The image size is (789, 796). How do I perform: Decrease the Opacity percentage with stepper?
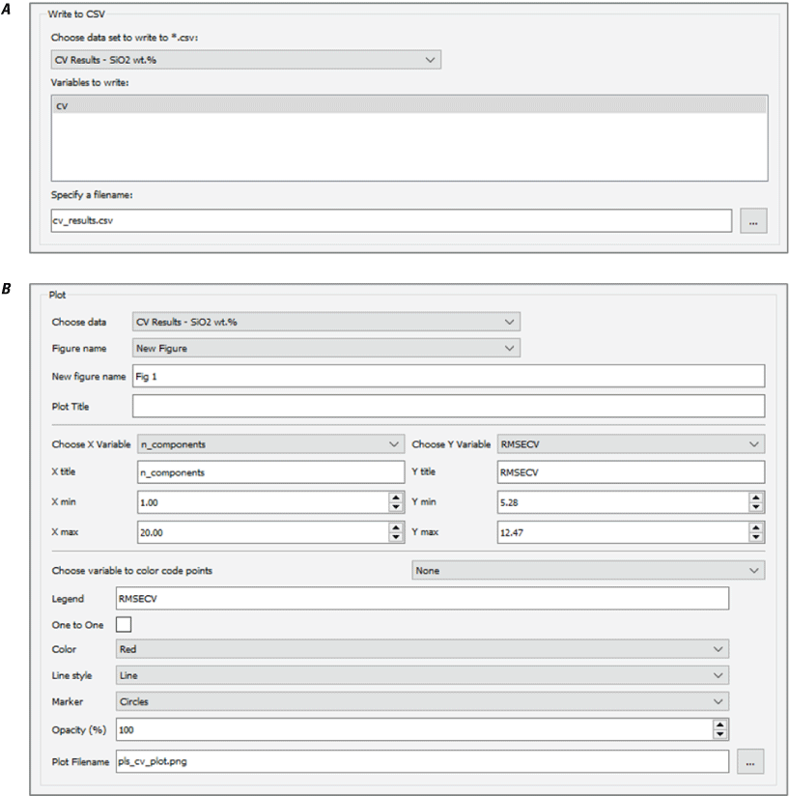[x=720, y=733]
